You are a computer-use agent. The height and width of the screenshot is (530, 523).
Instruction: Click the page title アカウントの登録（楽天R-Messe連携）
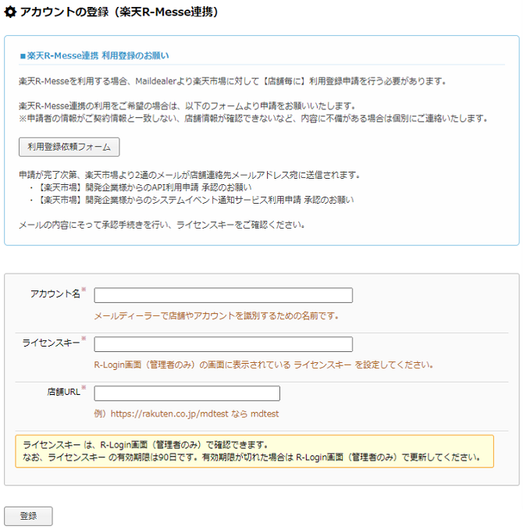(119, 12)
